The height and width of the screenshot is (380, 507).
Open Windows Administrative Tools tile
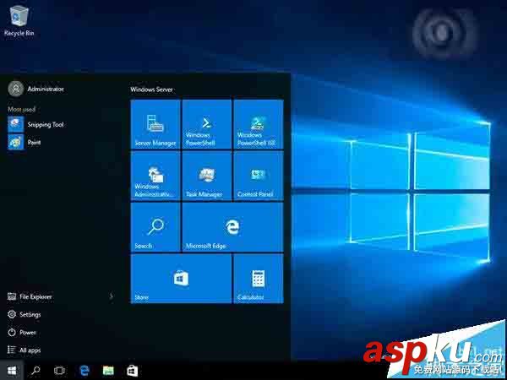[155, 176]
